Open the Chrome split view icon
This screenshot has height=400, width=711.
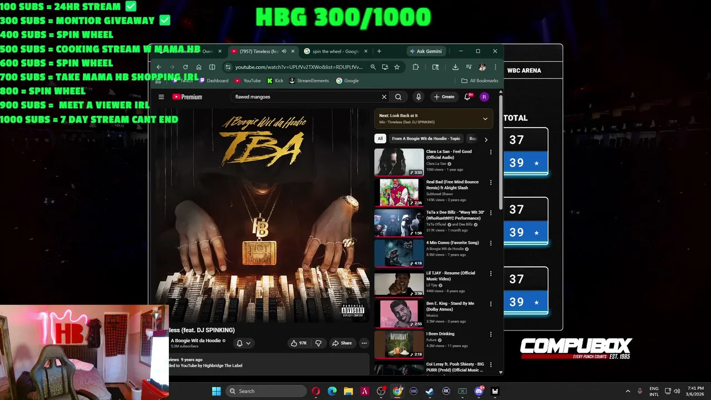[x=212, y=67]
